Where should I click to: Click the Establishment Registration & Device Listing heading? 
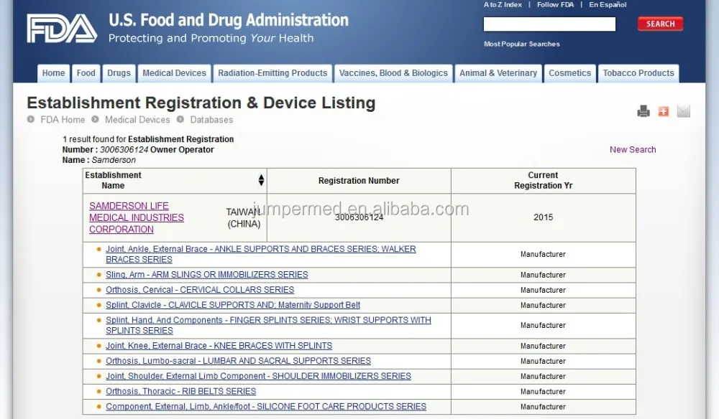tap(201, 103)
